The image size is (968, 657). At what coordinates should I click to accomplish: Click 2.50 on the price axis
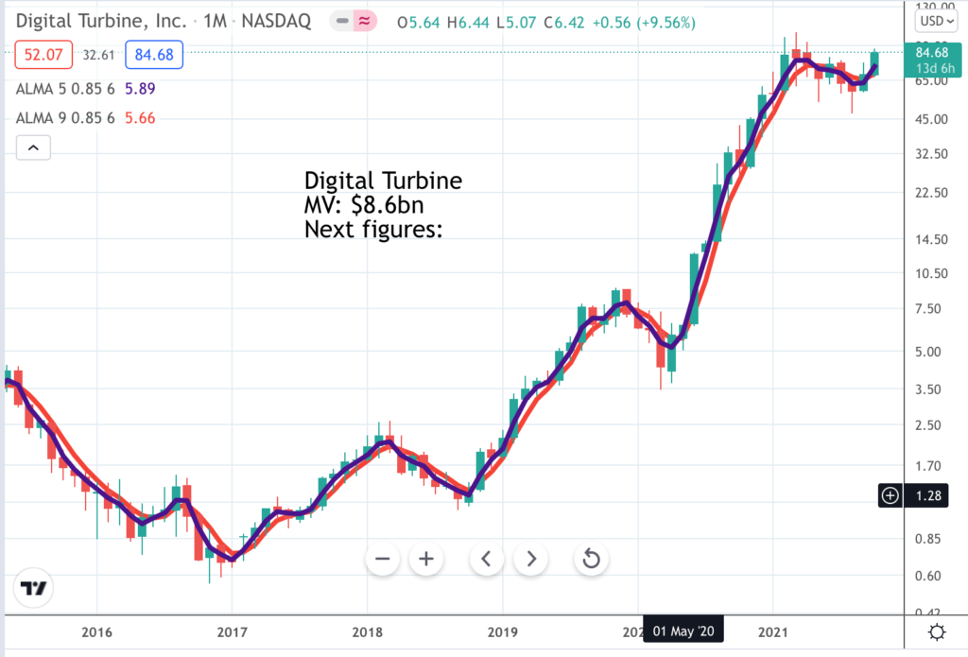(x=928, y=425)
